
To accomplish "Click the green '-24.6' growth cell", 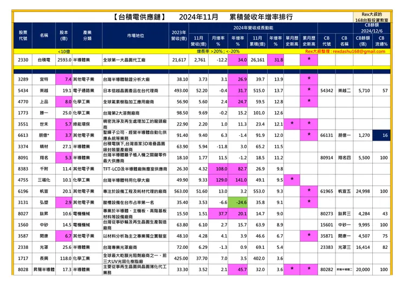I will pyautogui.click(x=237, y=202).
